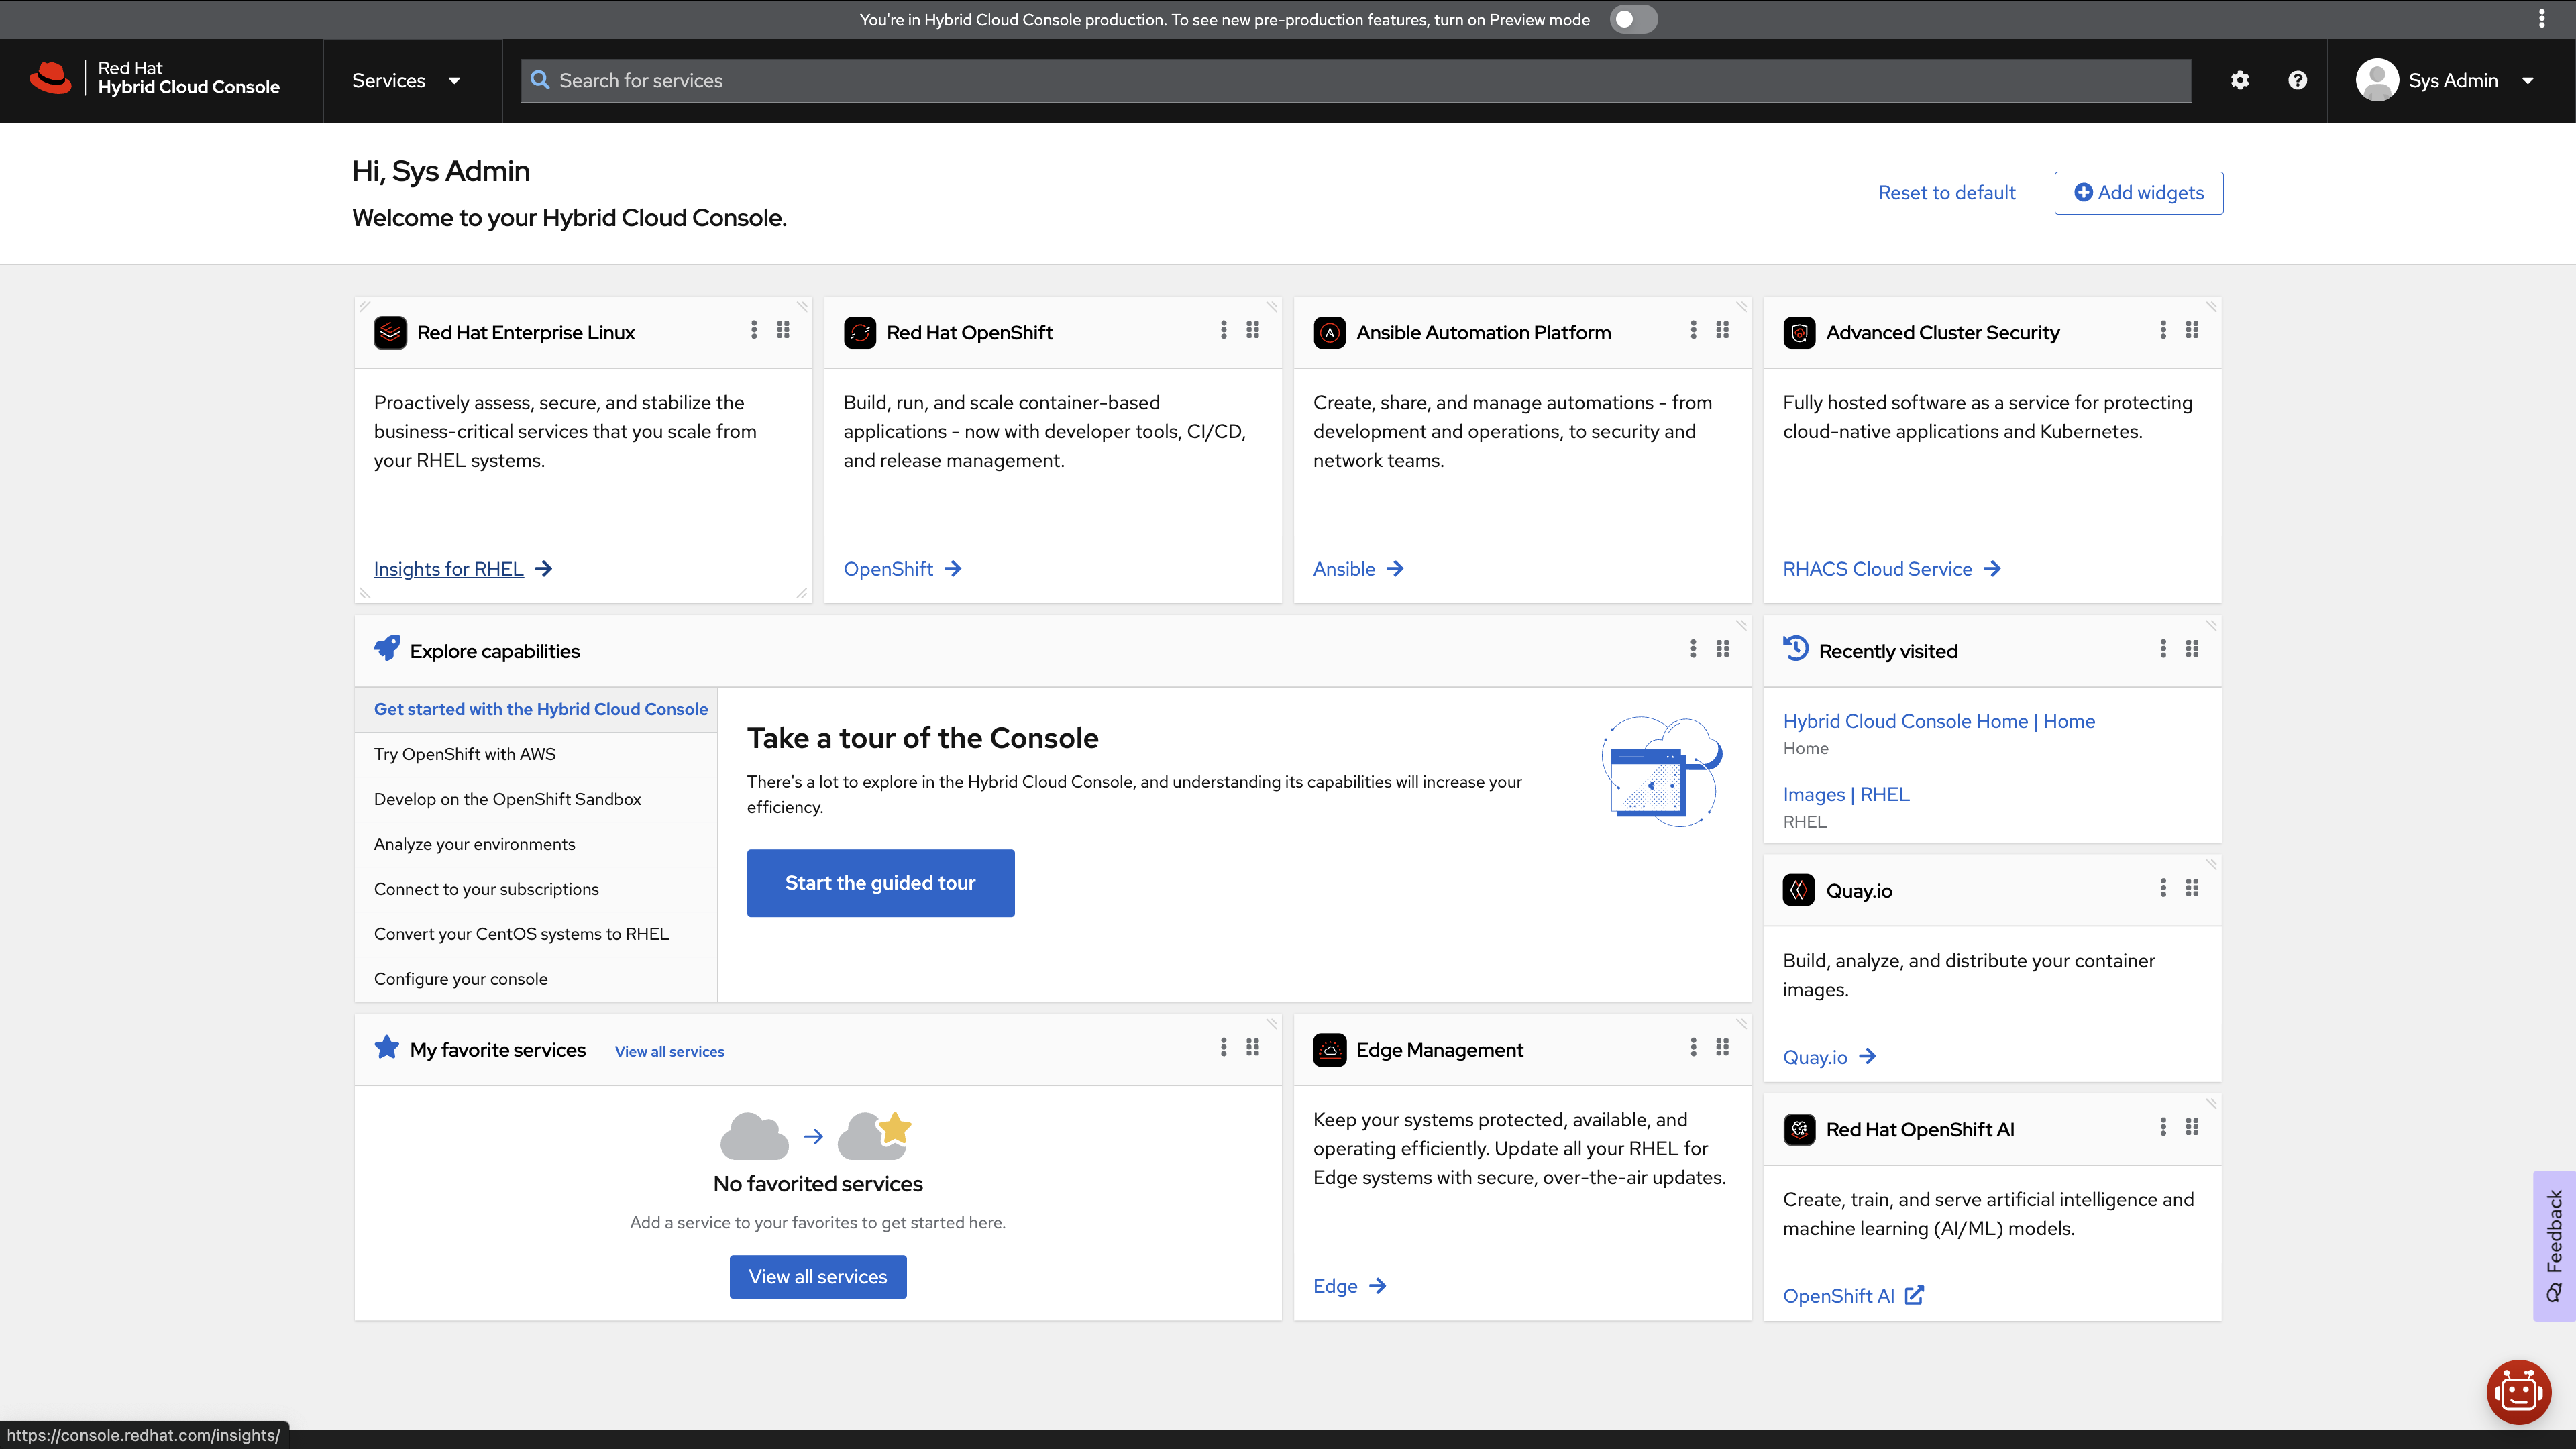Click the Advanced Cluster Security icon
The height and width of the screenshot is (1449, 2576).
click(x=1798, y=333)
